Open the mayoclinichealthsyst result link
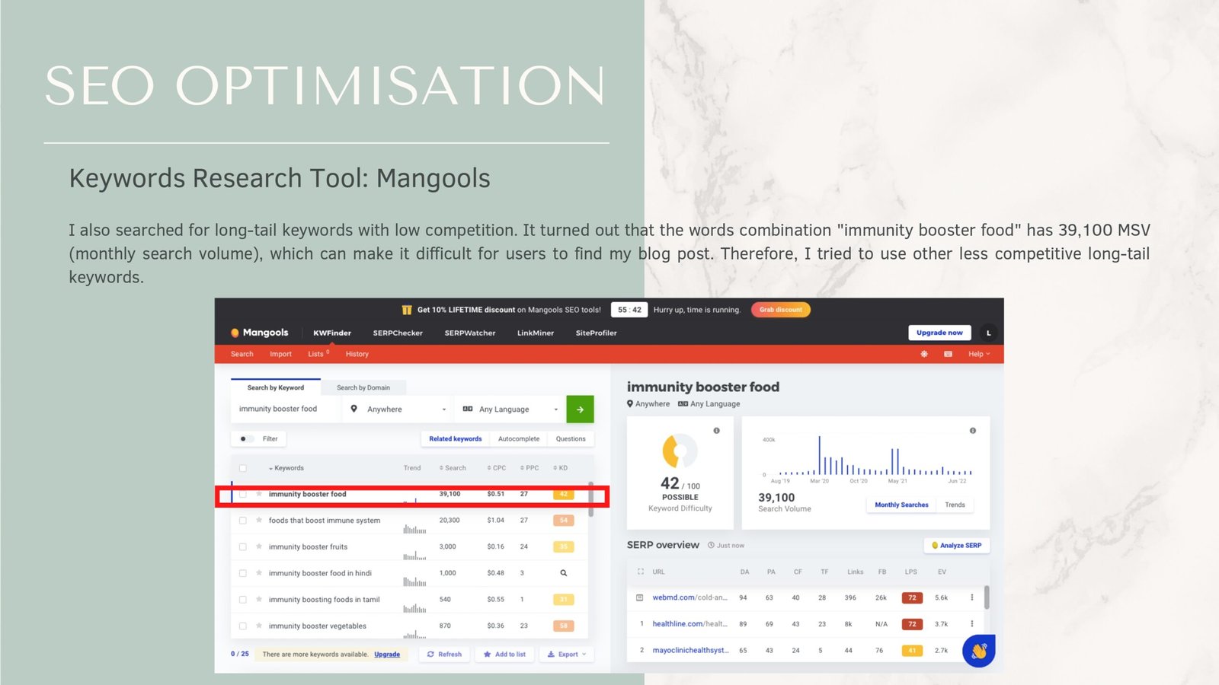The image size is (1219, 685). [x=690, y=650]
